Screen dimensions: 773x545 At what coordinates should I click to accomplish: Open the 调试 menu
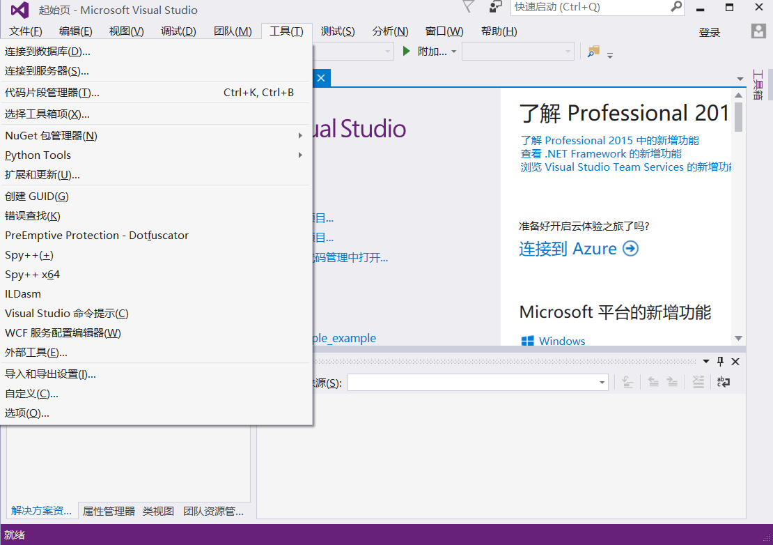coord(178,31)
